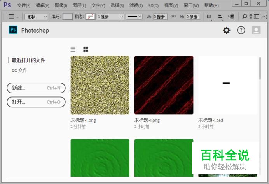Open the path operations icon

(x=209, y=17)
